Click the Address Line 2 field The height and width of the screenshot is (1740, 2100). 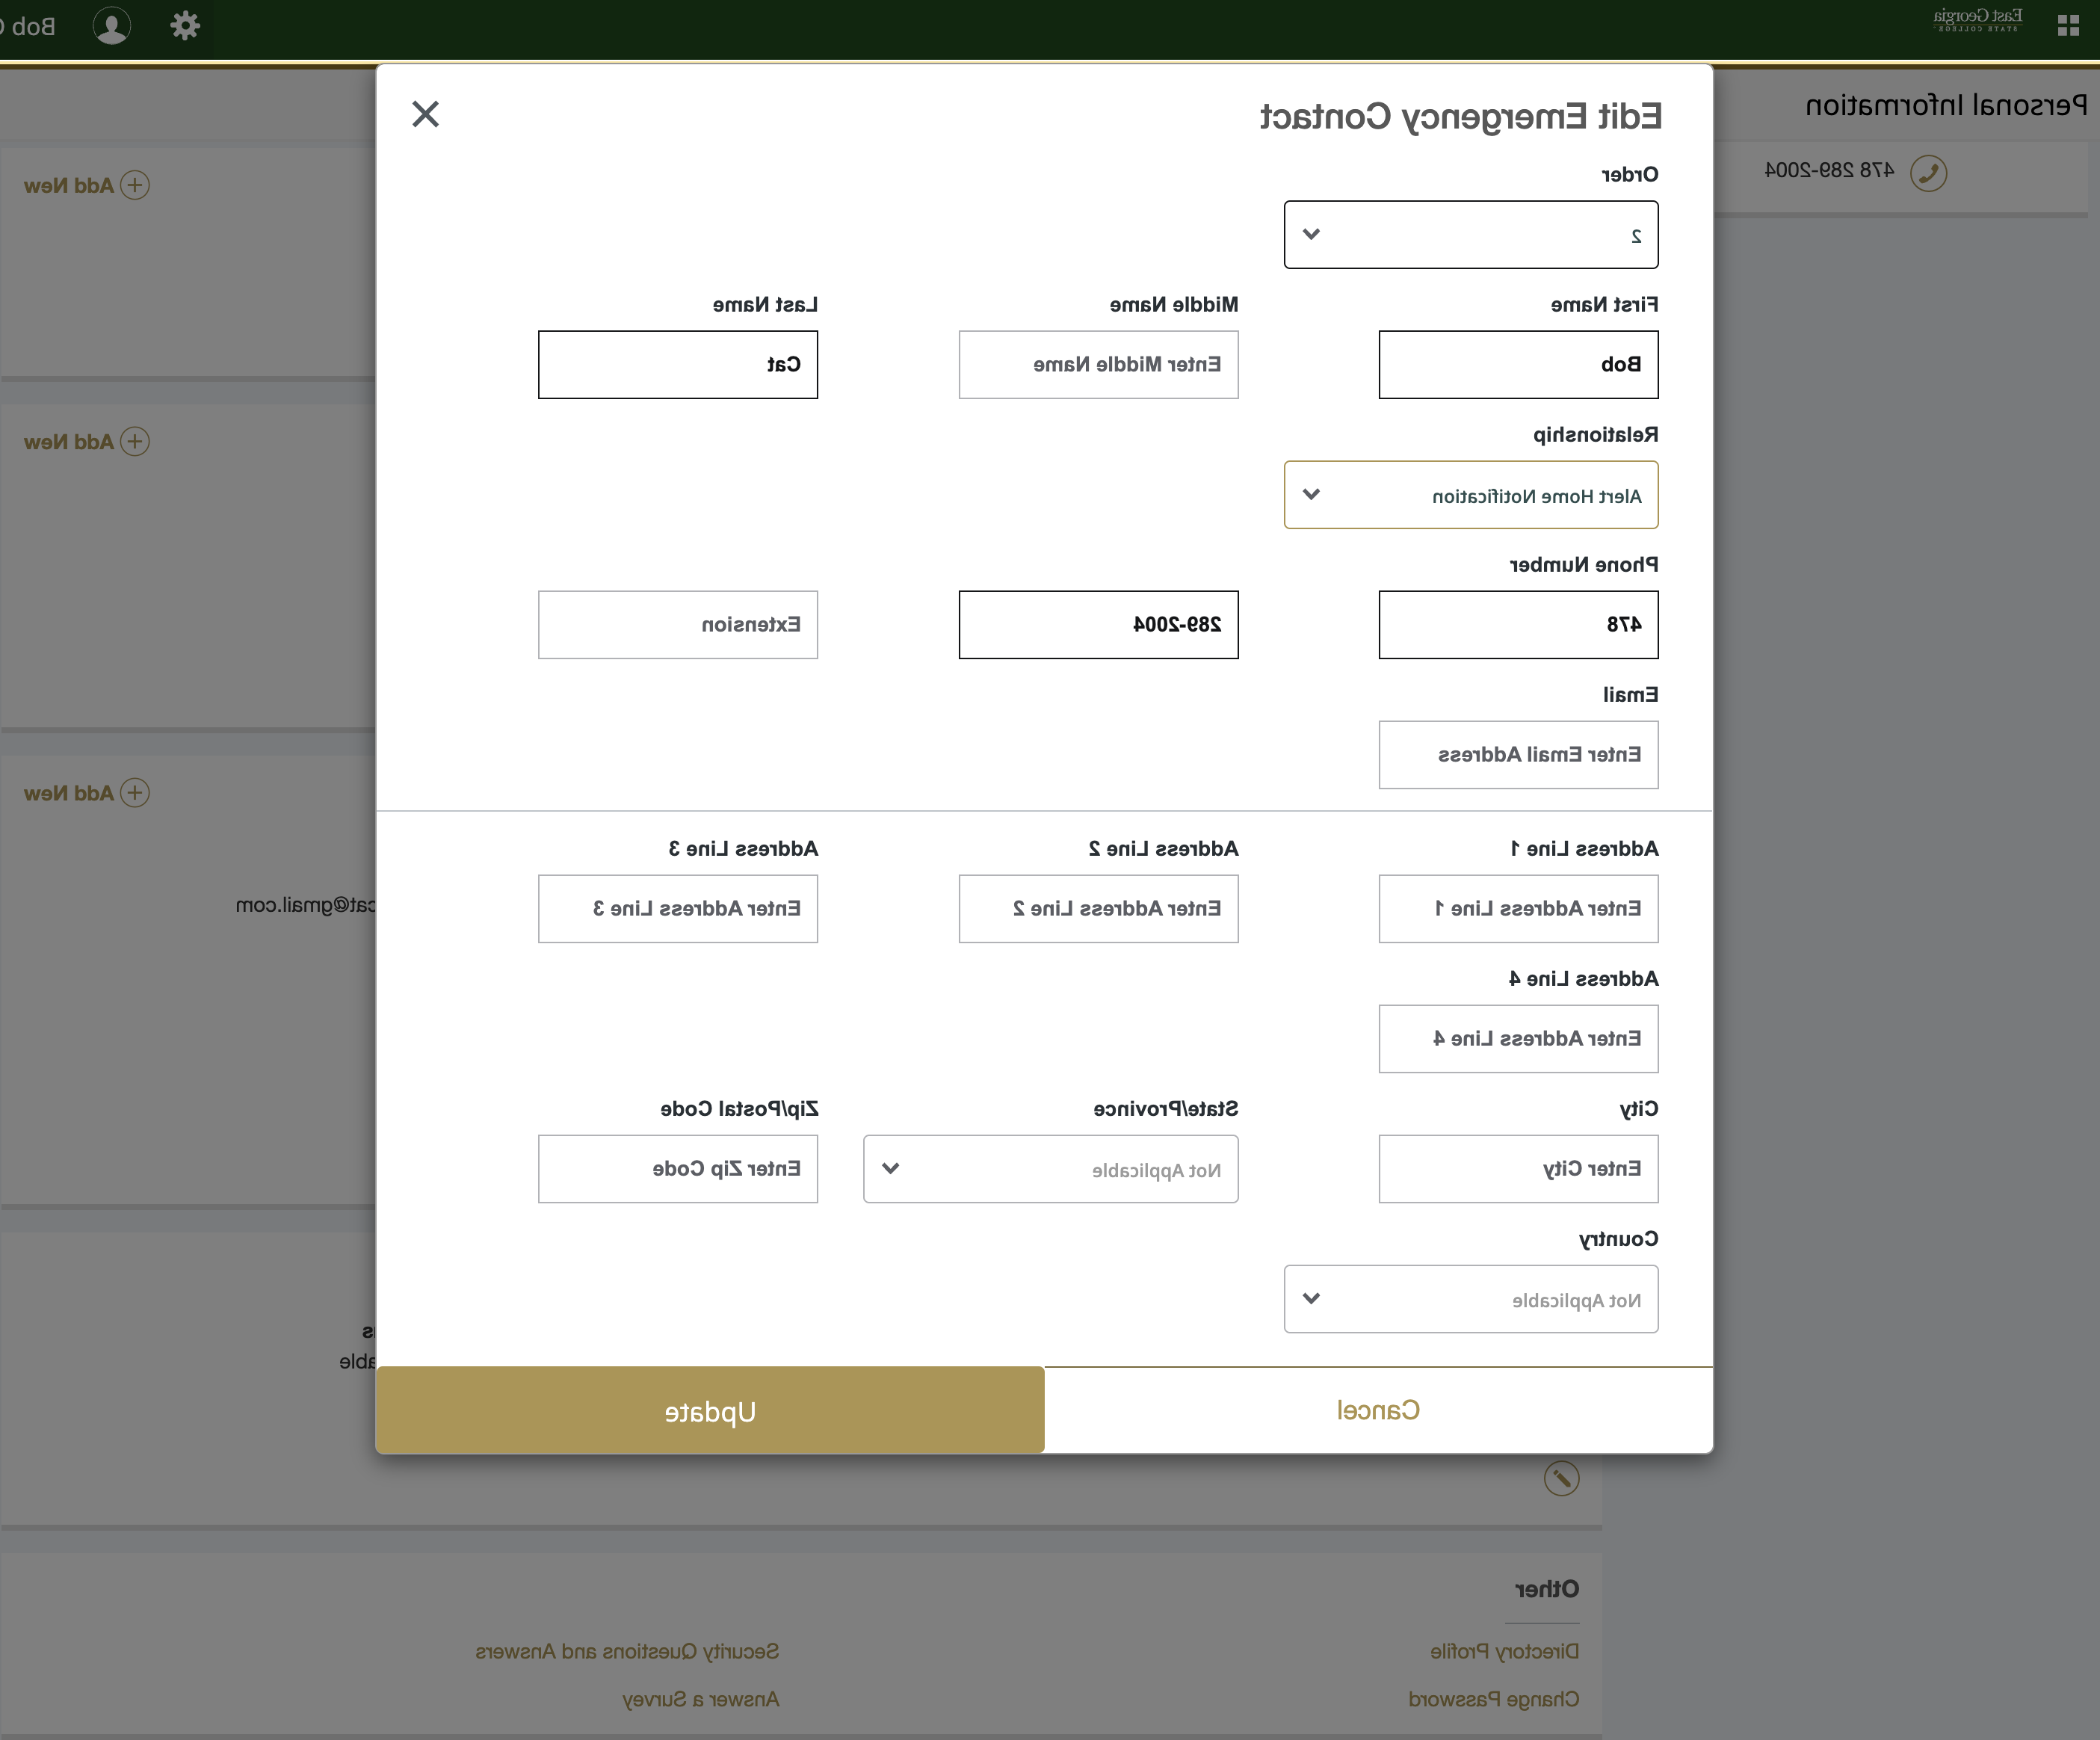1098,909
